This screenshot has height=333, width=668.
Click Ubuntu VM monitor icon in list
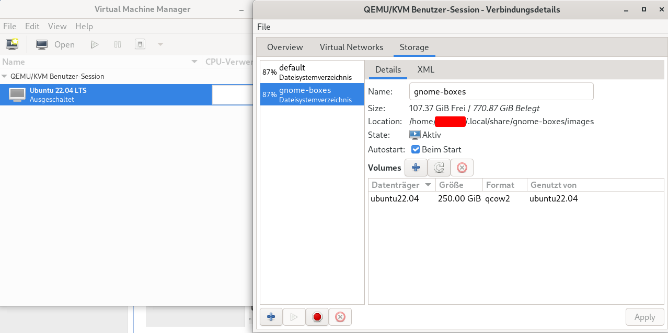[x=17, y=94]
